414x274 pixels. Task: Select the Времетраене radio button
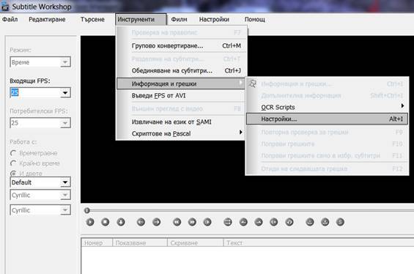13,153
